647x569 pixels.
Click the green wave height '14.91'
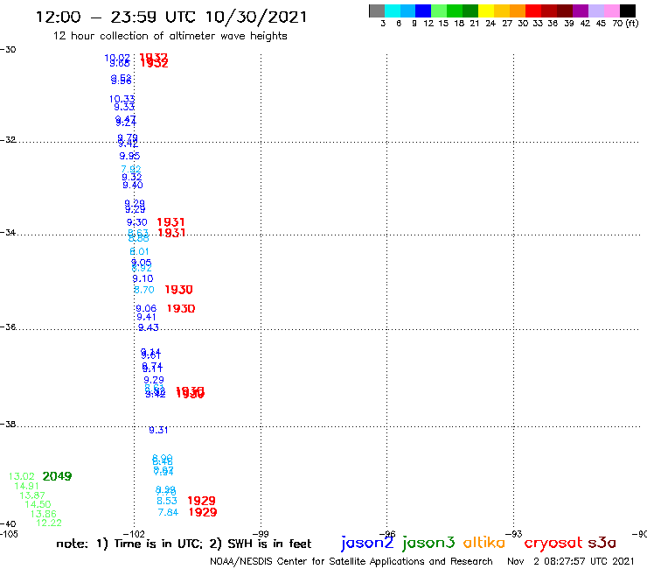pyautogui.click(x=26, y=487)
